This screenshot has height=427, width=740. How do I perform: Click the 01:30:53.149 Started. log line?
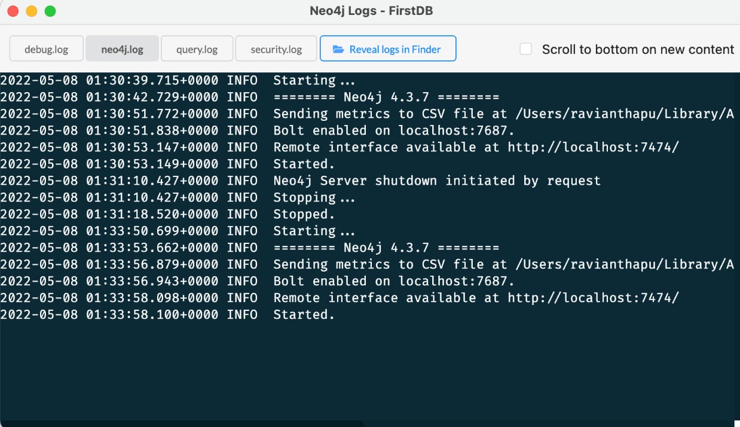(167, 164)
